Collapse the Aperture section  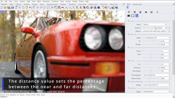tap(129, 88)
